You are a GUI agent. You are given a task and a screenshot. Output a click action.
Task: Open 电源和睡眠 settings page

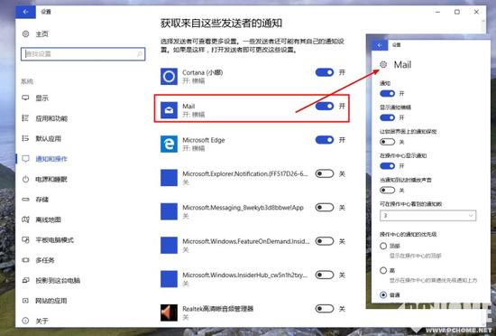51,179
